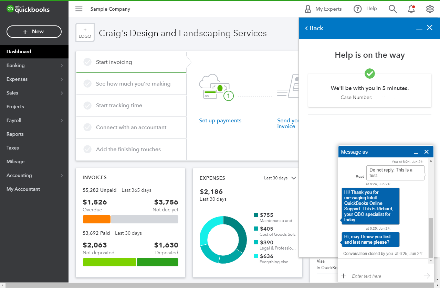
Task: Click the set up payments illustration
Action: click(217, 88)
